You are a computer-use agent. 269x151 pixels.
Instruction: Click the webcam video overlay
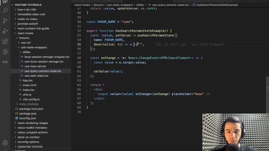[x=235, y=132]
